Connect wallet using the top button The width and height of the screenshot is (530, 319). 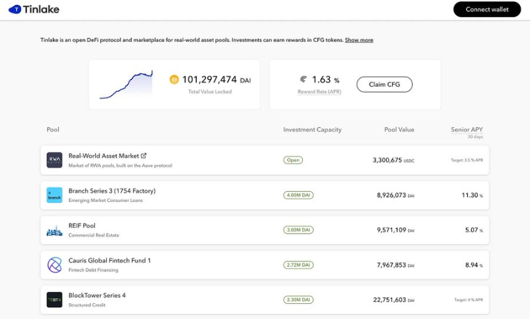pyautogui.click(x=487, y=9)
